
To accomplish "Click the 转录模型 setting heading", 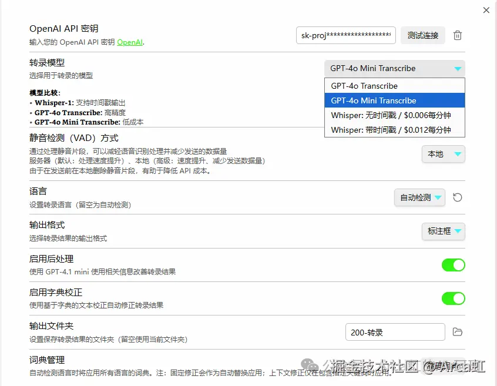I will click(47, 63).
